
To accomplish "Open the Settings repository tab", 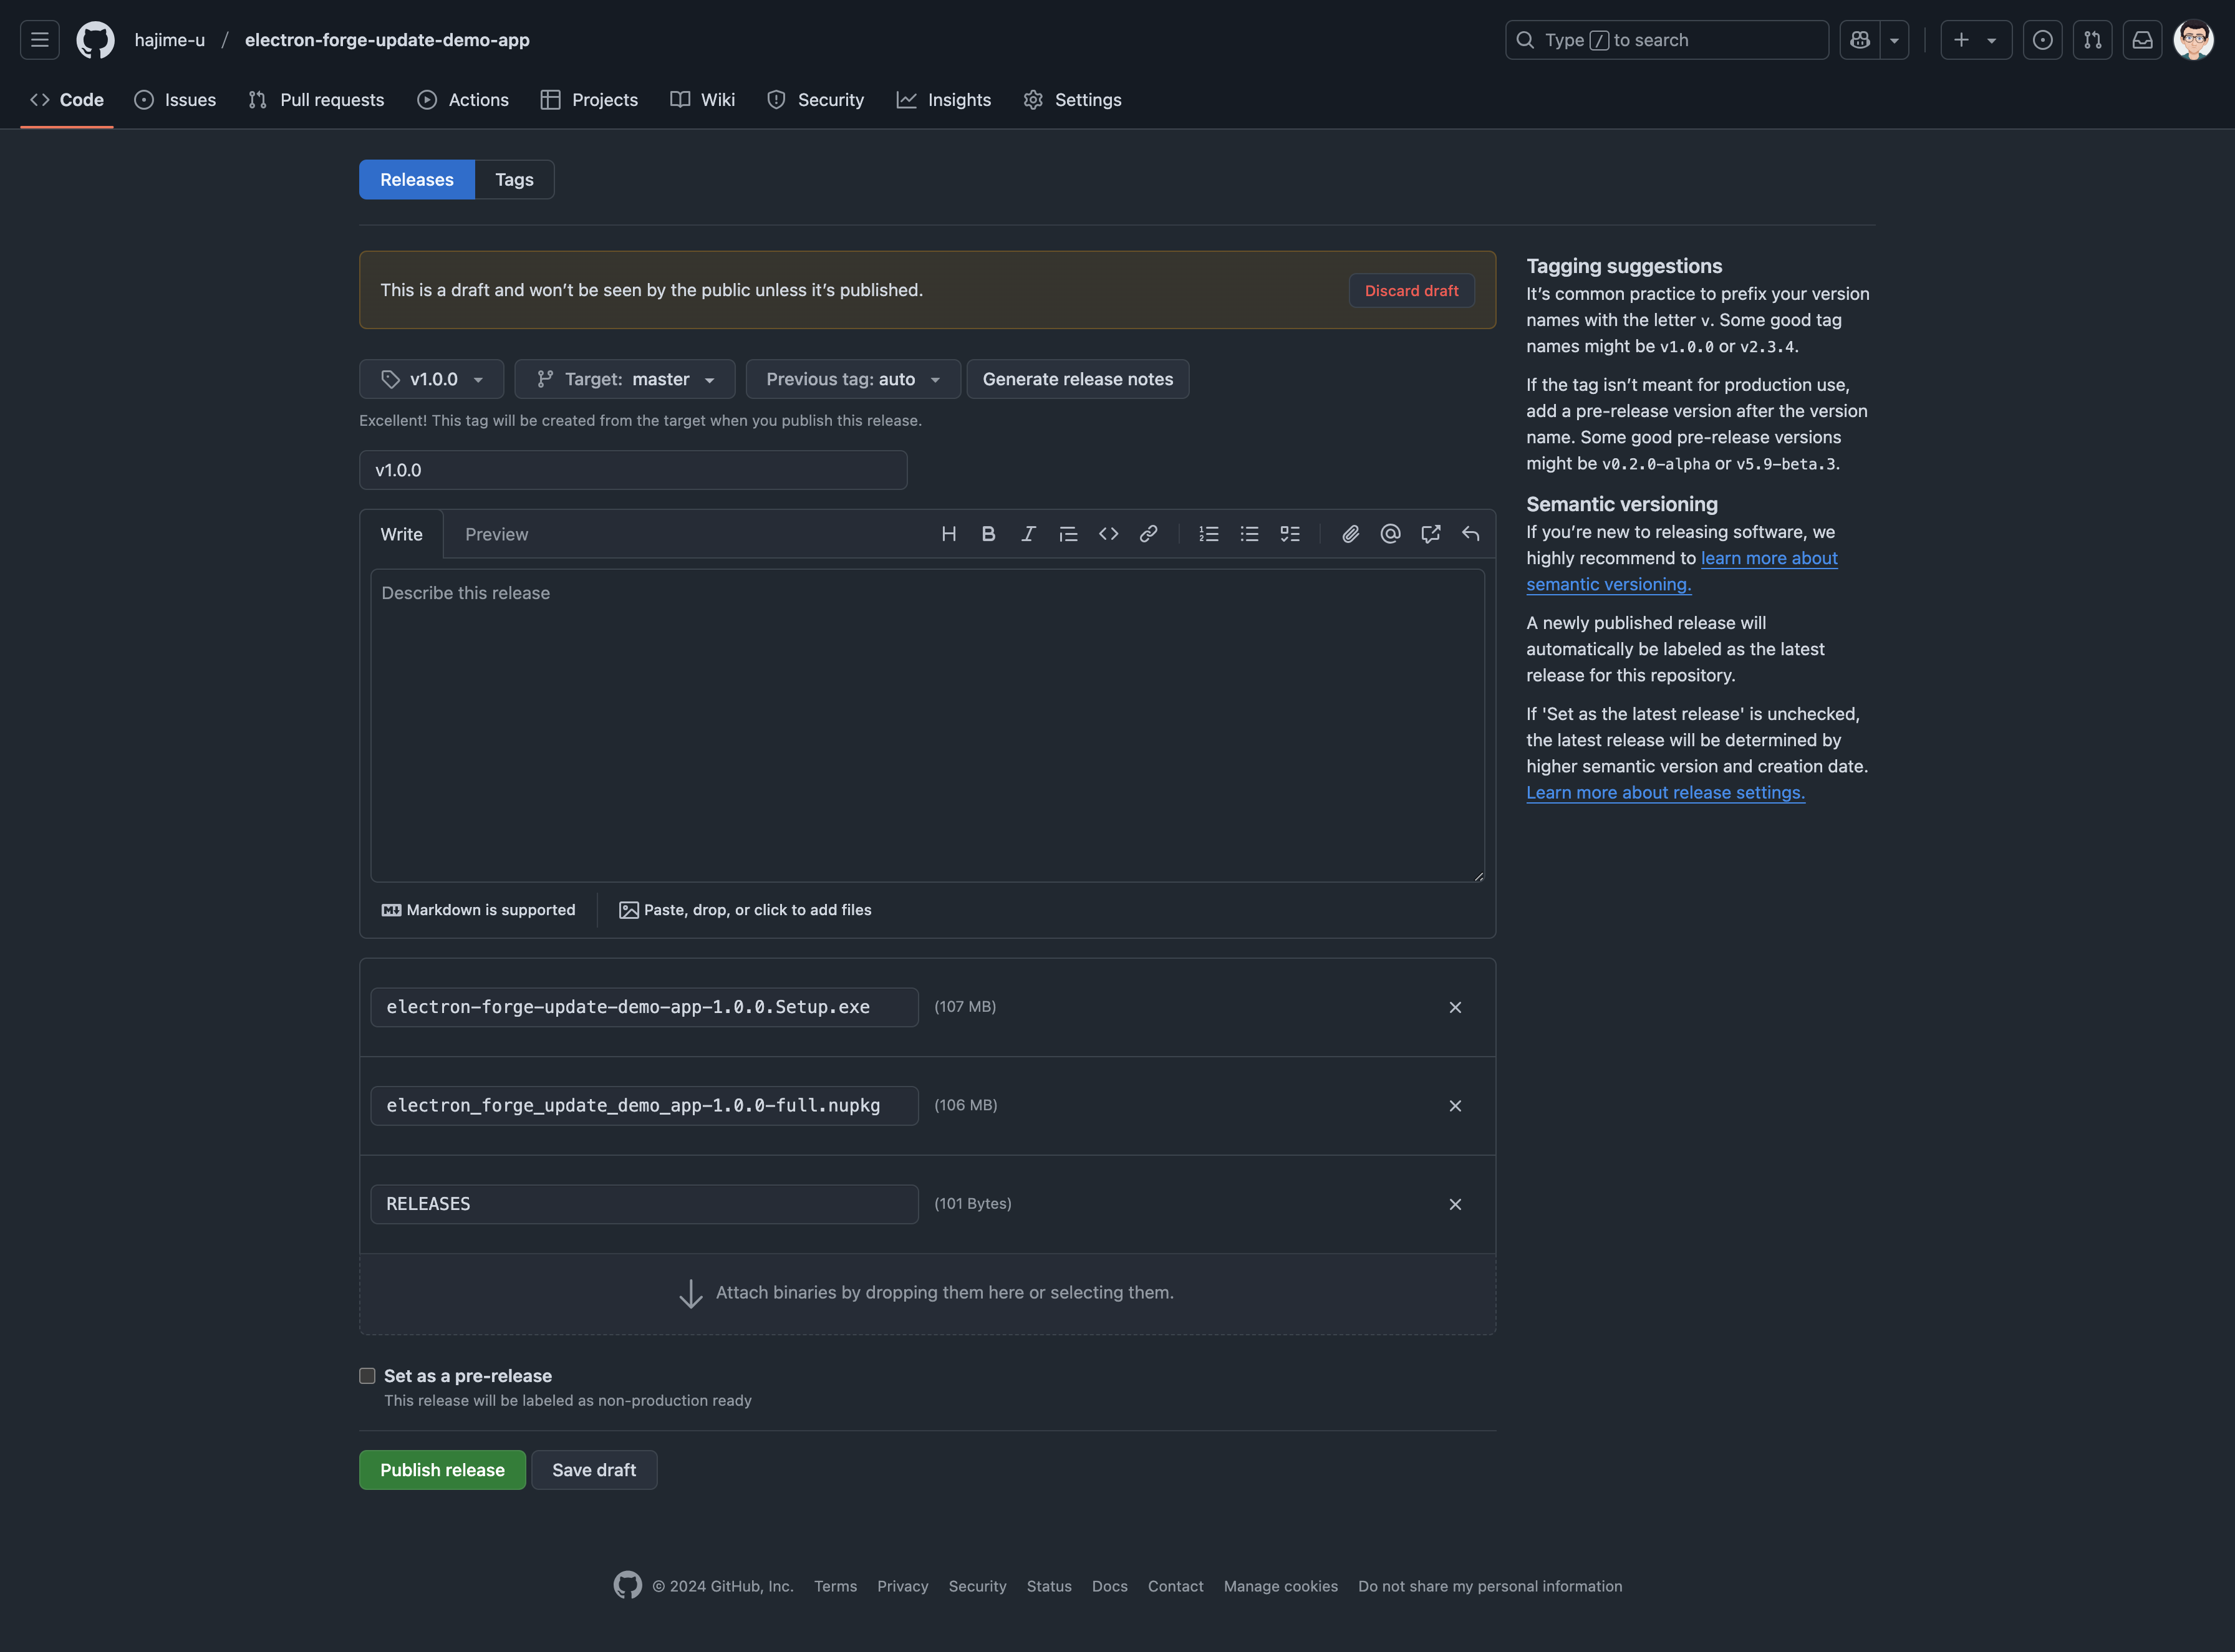I will tap(1073, 100).
